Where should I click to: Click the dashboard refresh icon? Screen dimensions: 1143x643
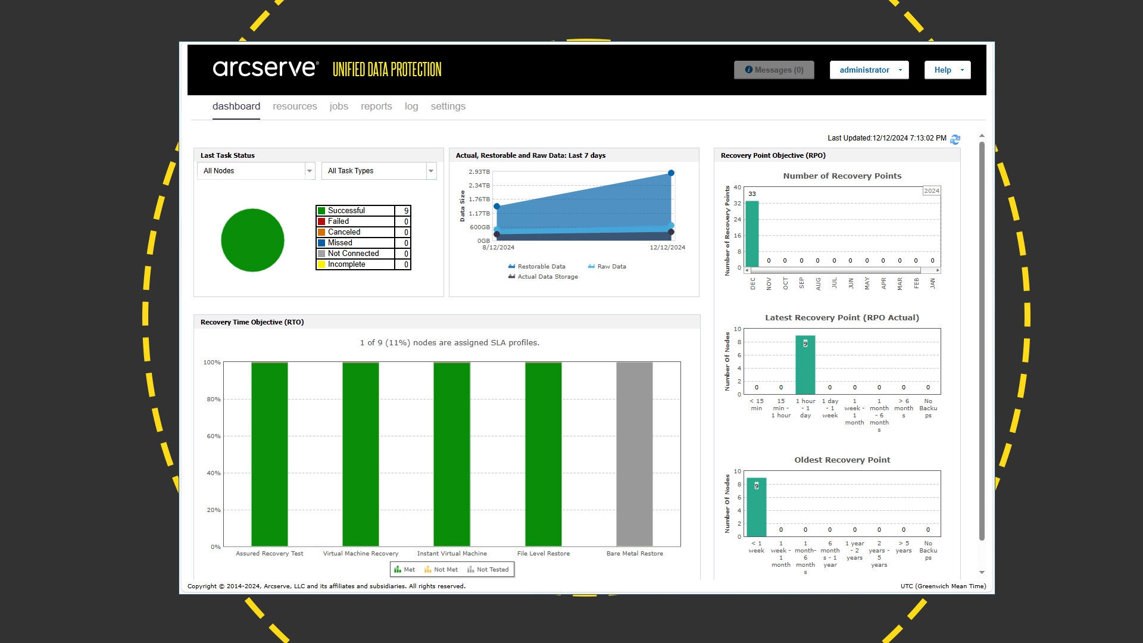point(958,138)
